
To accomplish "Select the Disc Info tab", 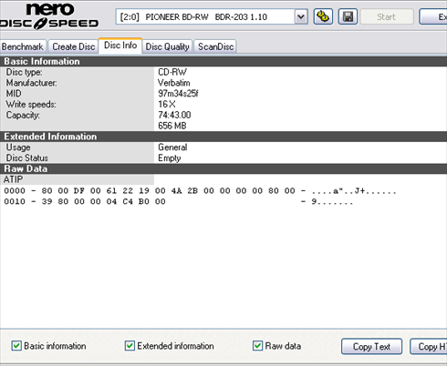I will pyautogui.click(x=120, y=46).
